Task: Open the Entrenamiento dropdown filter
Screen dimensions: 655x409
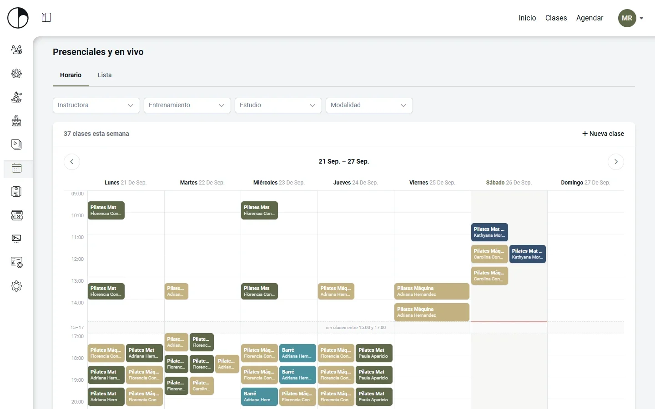Action: [187, 105]
